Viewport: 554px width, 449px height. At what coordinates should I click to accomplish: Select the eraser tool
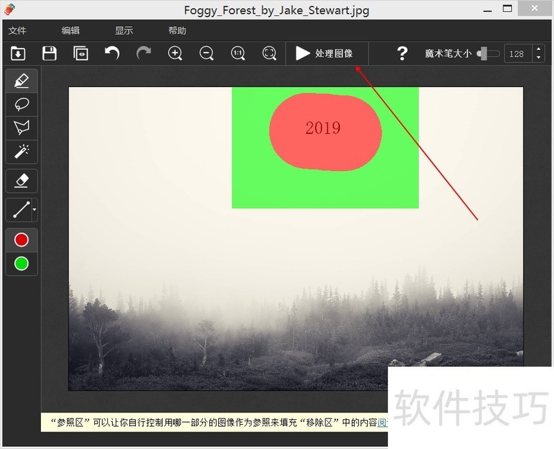21,181
